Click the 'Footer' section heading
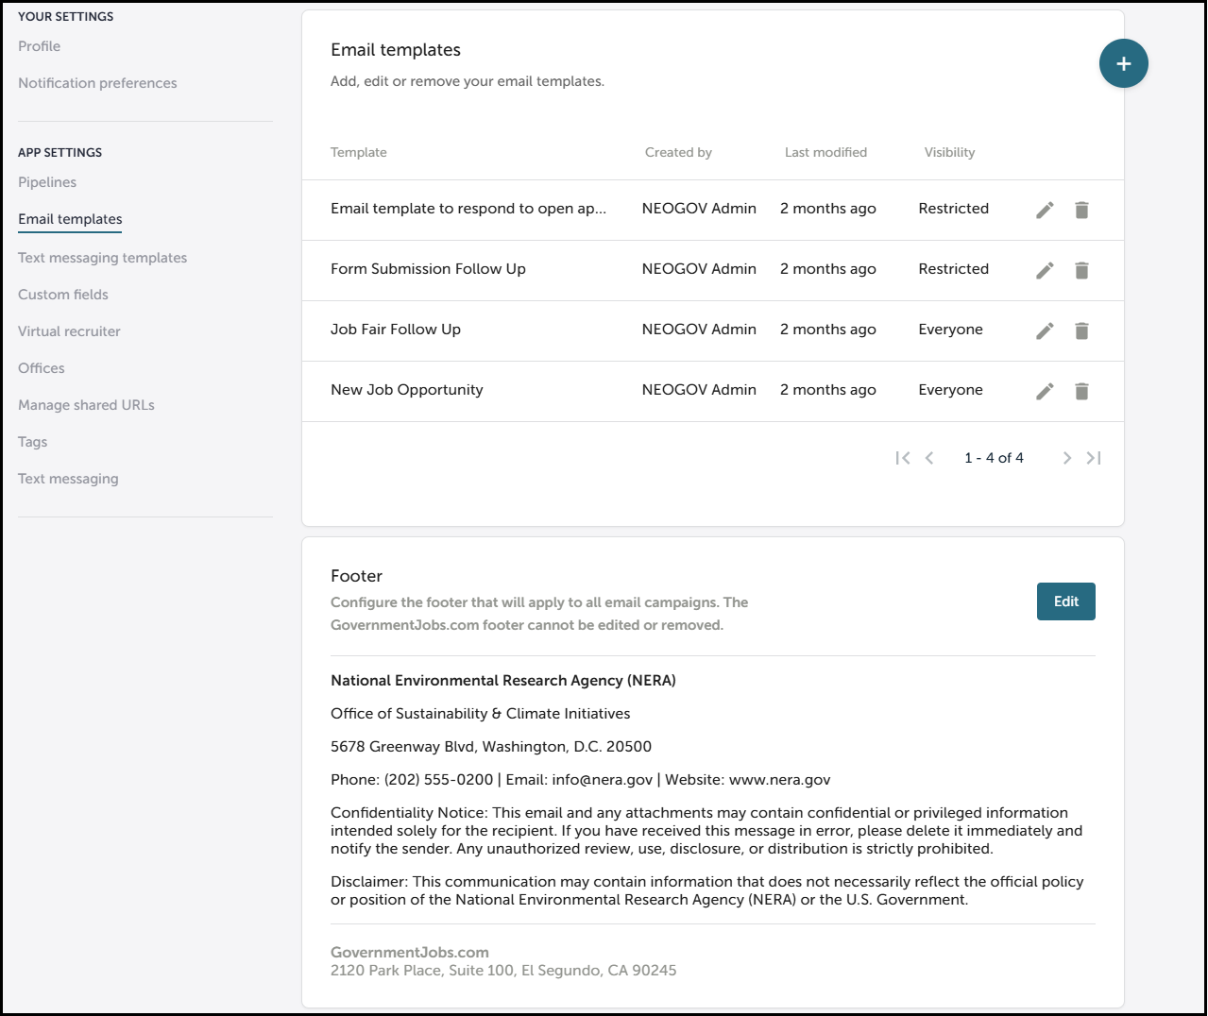 click(356, 576)
